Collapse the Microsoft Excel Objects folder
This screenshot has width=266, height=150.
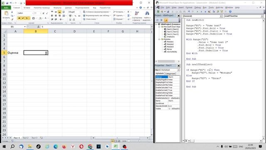point(159,27)
